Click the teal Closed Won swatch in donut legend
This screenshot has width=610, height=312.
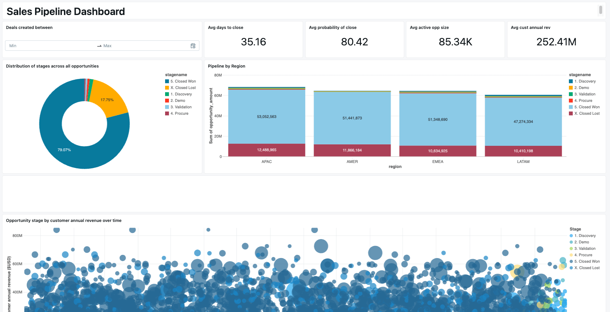pos(167,81)
